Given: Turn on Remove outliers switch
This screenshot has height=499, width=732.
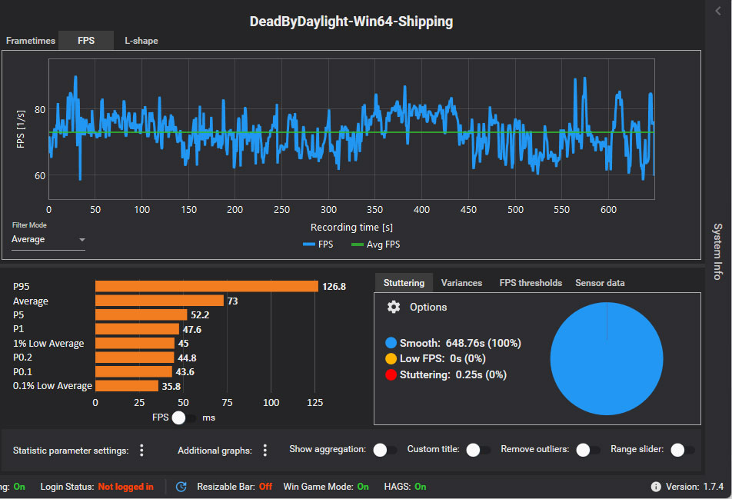Looking at the screenshot, I should [x=588, y=451].
